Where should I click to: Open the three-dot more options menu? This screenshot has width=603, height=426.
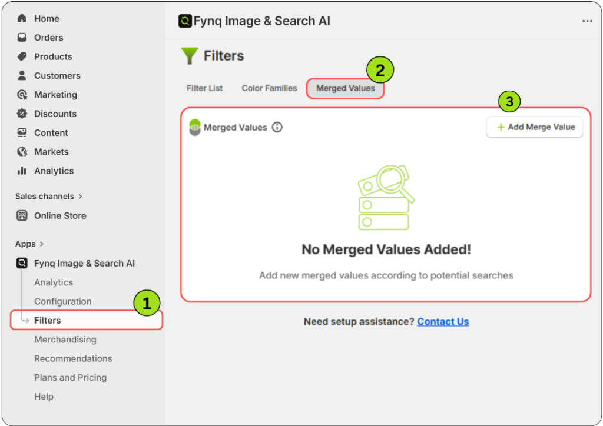click(587, 21)
